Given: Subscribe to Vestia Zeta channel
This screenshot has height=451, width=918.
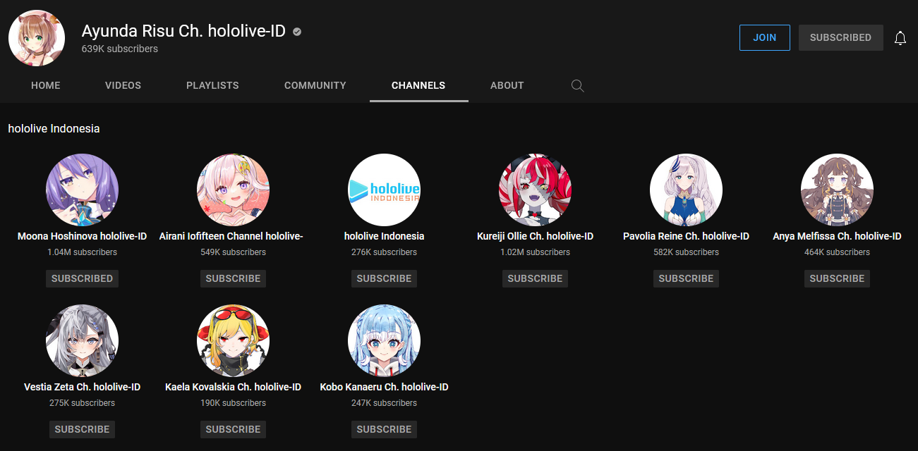Looking at the screenshot, I should click(82, 429).
